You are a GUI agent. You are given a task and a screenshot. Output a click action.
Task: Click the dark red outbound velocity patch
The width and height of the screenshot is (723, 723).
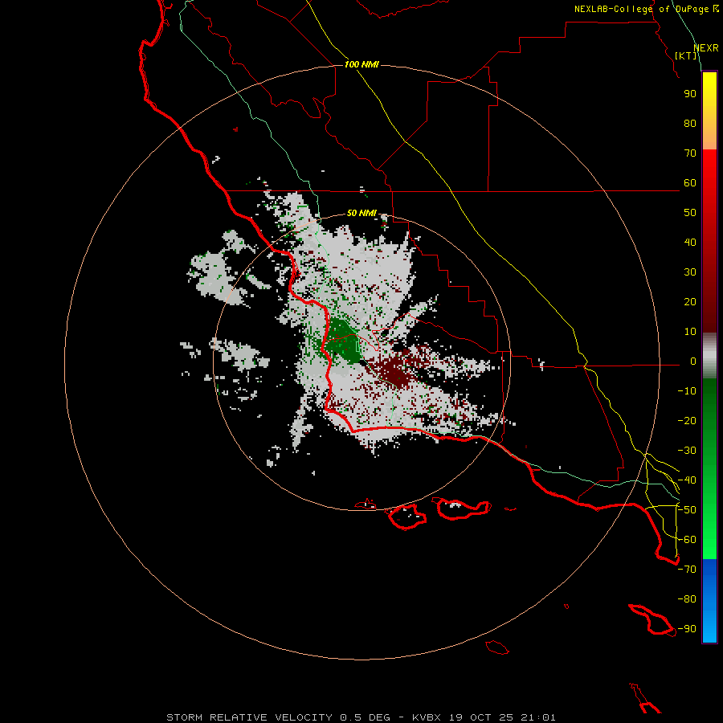tap(395, 370)
